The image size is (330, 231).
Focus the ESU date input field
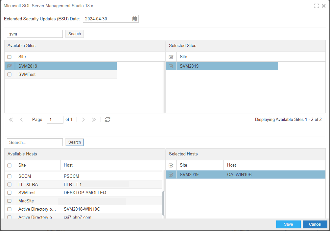click(107, 19)
